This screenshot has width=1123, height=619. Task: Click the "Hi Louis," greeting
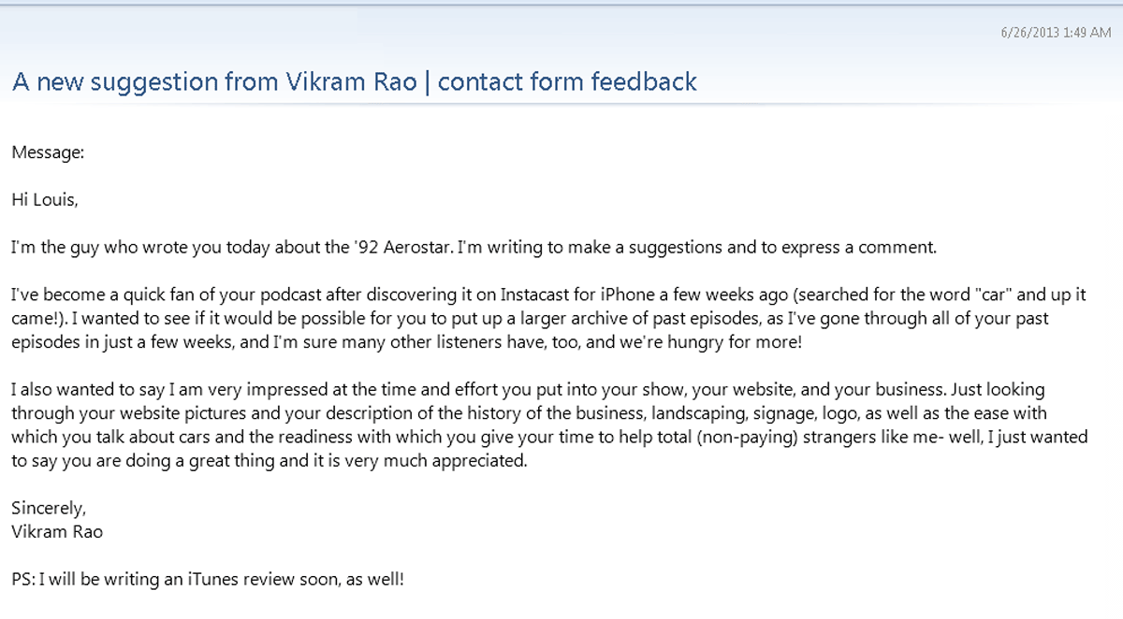tap(44, 199)
